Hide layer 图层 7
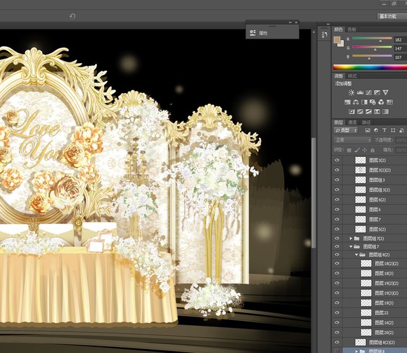 point(337,219)
